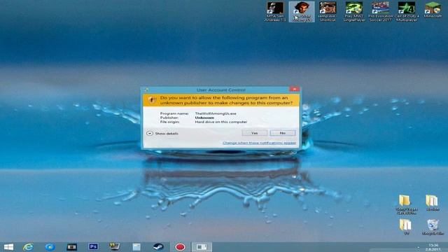Viewport: 448px width, 252px height.
Task: Open the 'Change when these notifications appear' link
Action: pyautogui.click(x=260, y=143)
